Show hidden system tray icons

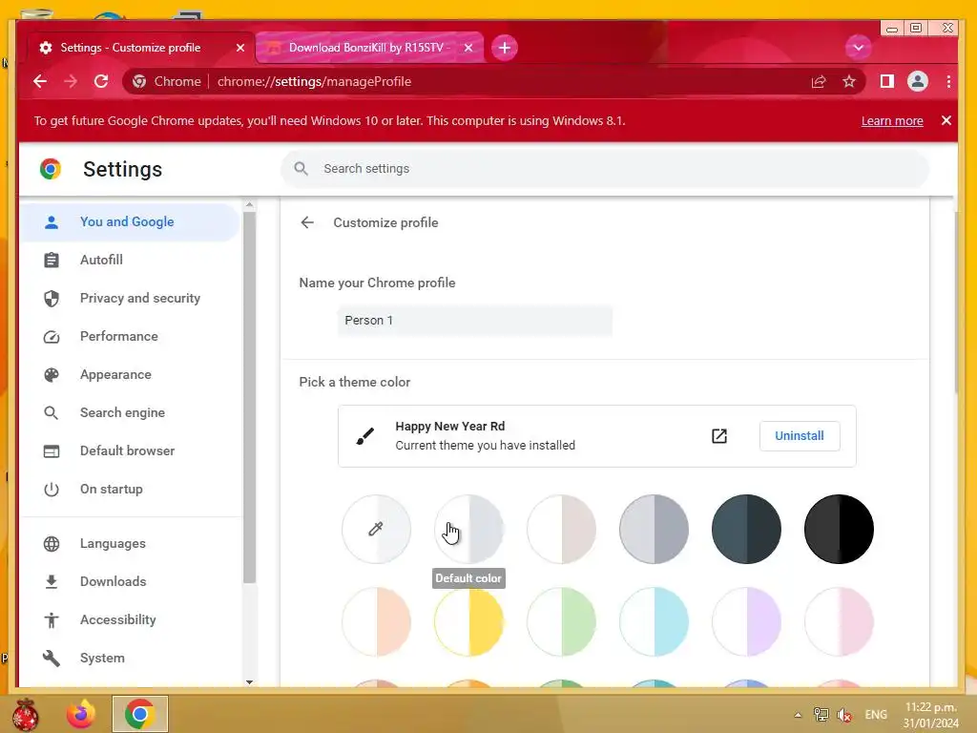(798, 715)
